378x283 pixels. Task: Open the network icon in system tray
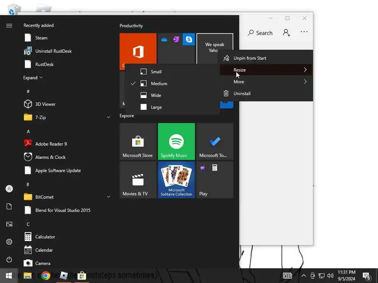click(x=322, y=276)
